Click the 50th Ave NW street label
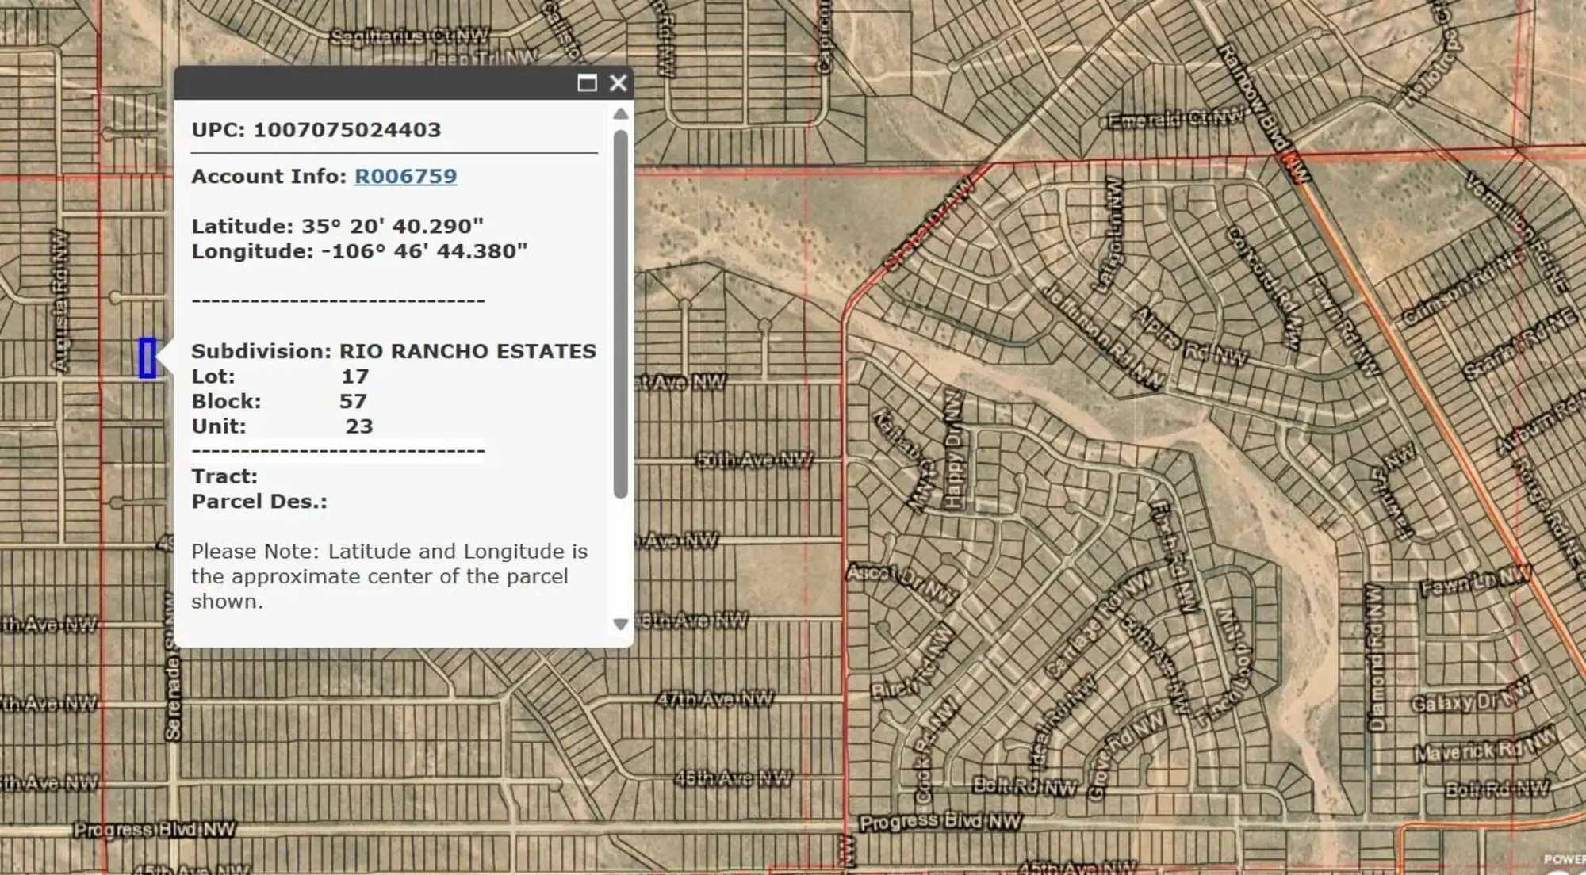 tap(754, 460)
